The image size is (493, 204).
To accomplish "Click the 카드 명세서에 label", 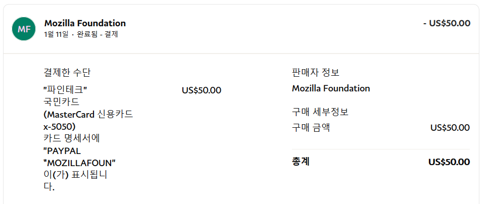I will tap(71, 138).
